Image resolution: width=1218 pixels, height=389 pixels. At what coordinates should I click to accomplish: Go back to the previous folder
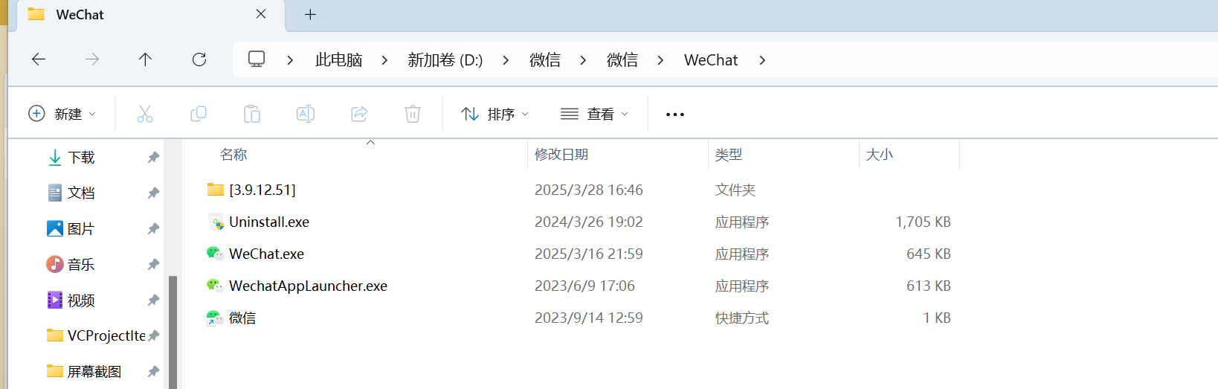tap(39, 60)
